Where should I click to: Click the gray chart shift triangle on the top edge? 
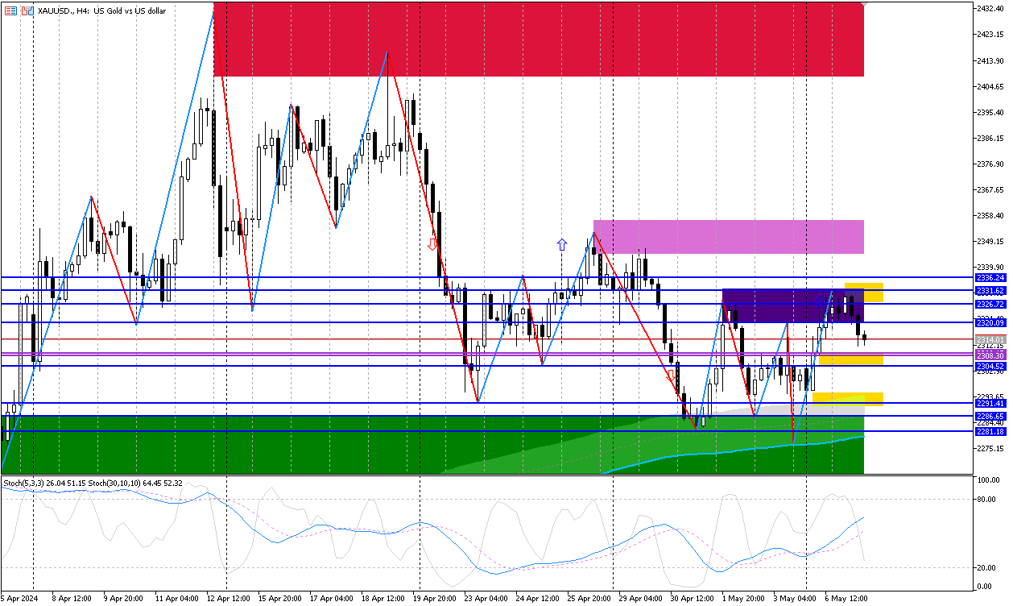click(x=863, y=6)
